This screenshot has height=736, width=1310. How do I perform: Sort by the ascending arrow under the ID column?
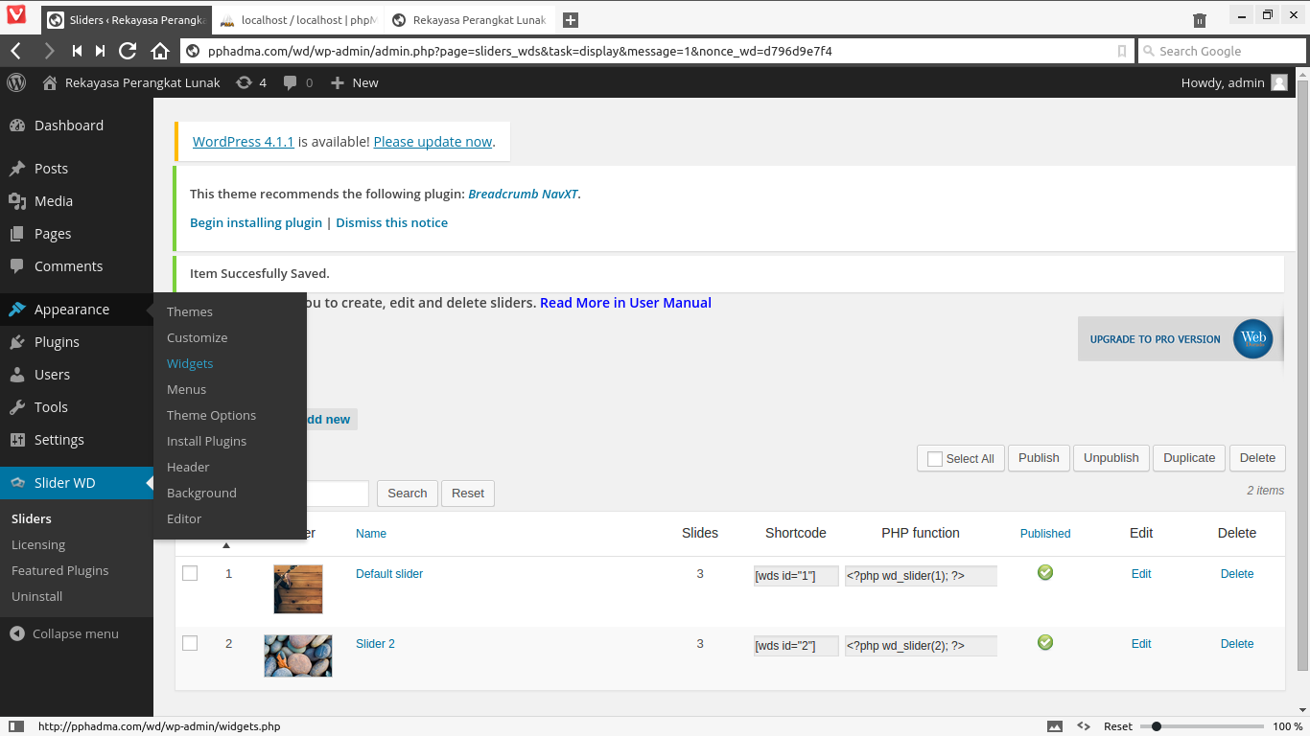coord(226,546)
